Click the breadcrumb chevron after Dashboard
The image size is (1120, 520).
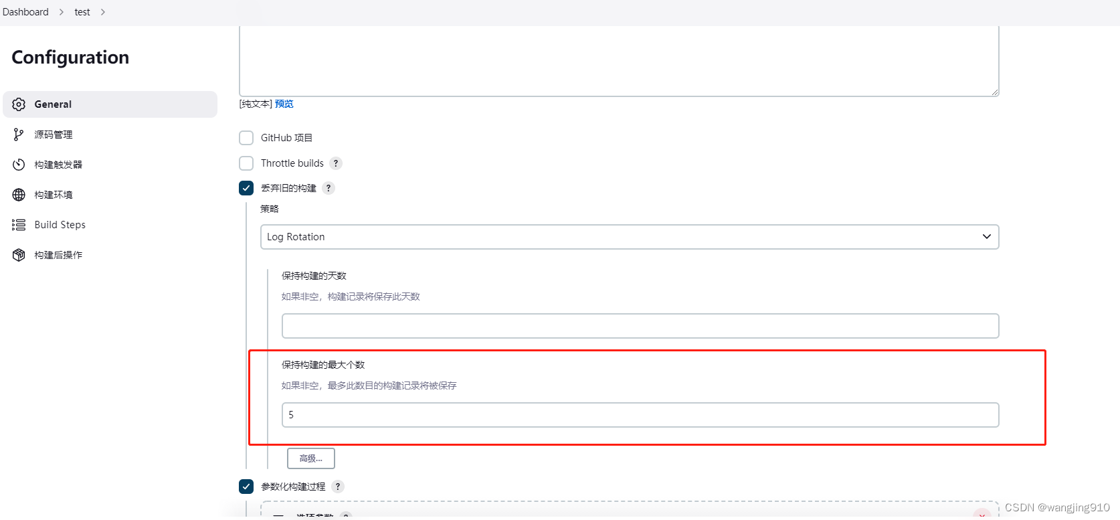pos(62,12)
